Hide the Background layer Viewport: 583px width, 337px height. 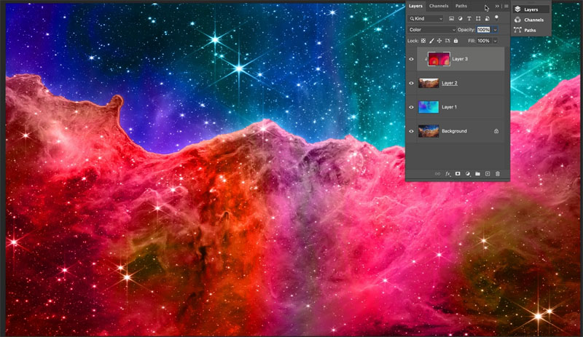(411, 131)
